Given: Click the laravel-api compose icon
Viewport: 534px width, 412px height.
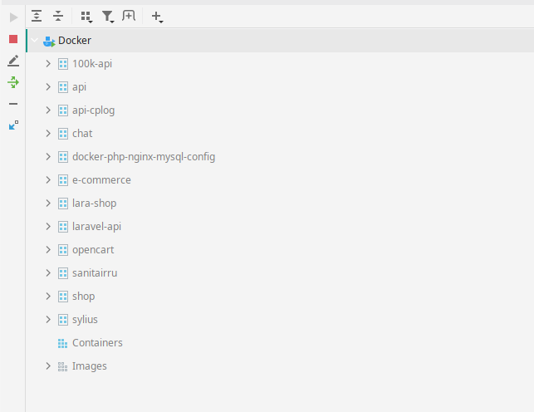Looking at the screenshot, I should (63, 227).
